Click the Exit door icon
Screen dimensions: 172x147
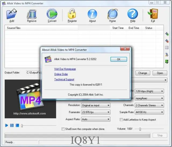pos(153,14)
